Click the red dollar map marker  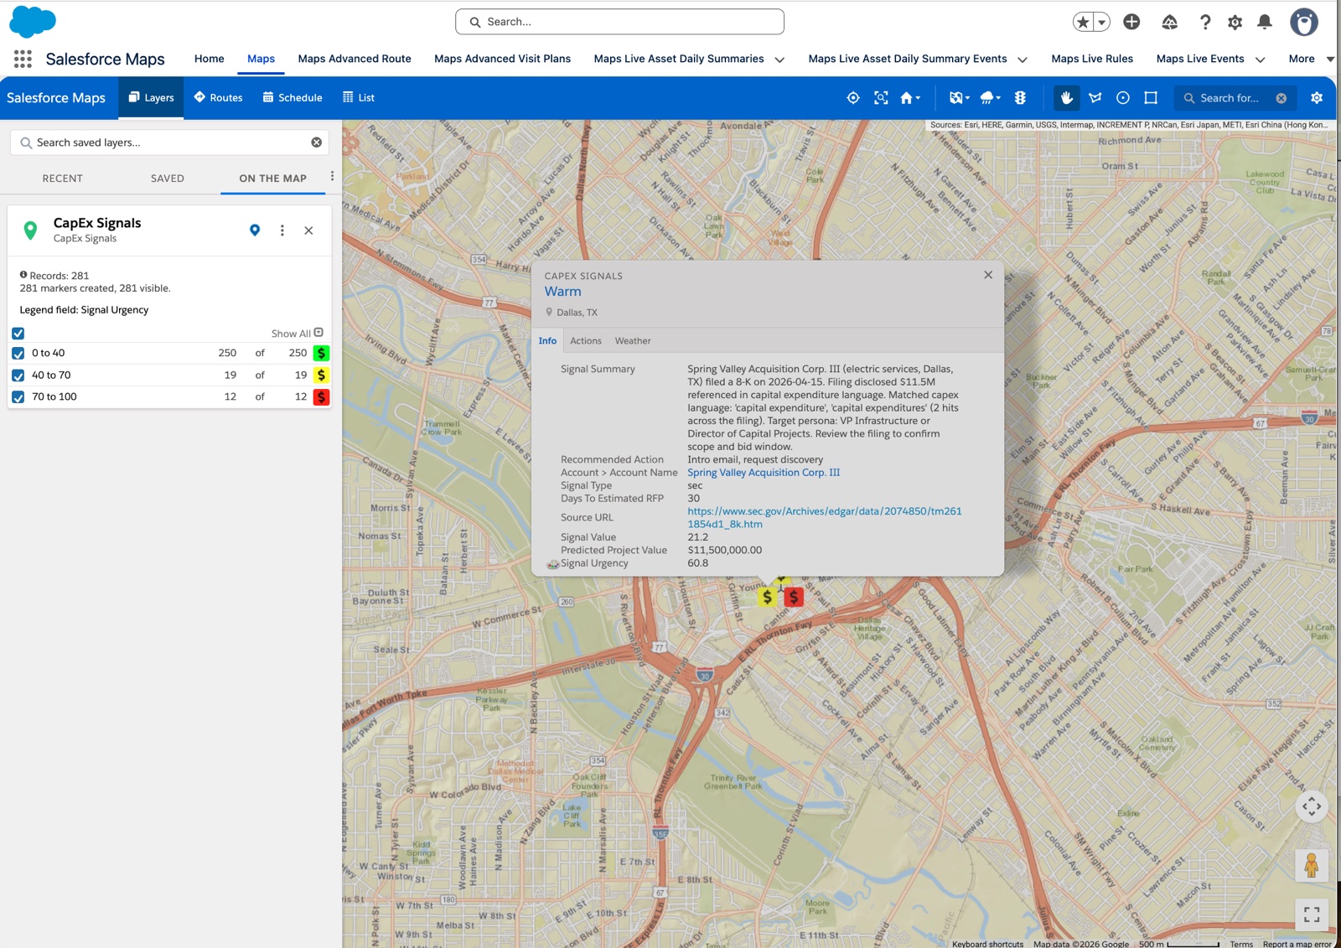794,597
